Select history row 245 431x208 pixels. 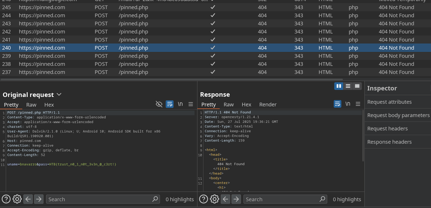[215, 7]
